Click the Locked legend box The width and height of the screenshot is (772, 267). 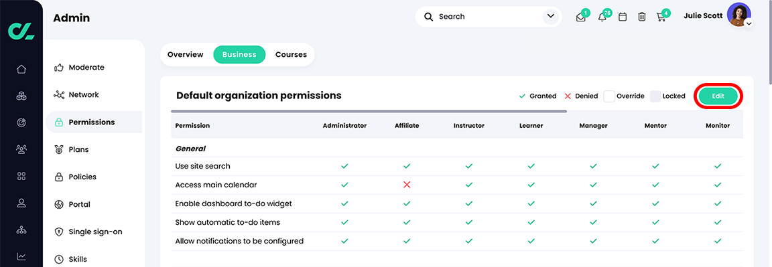click(655, 96)
